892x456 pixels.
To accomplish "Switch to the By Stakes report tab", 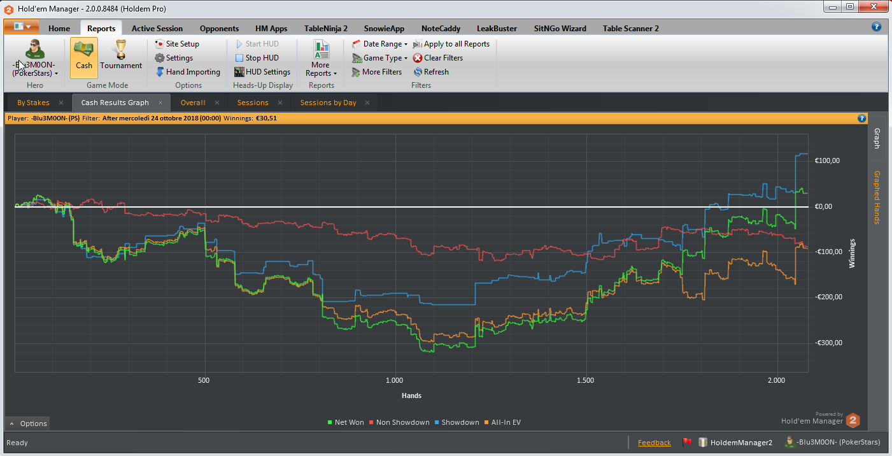I will point(33,103).
